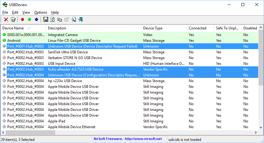Click the green dot toolbar icon
Screen dimensions: 264x143
(x=29, y=19)
